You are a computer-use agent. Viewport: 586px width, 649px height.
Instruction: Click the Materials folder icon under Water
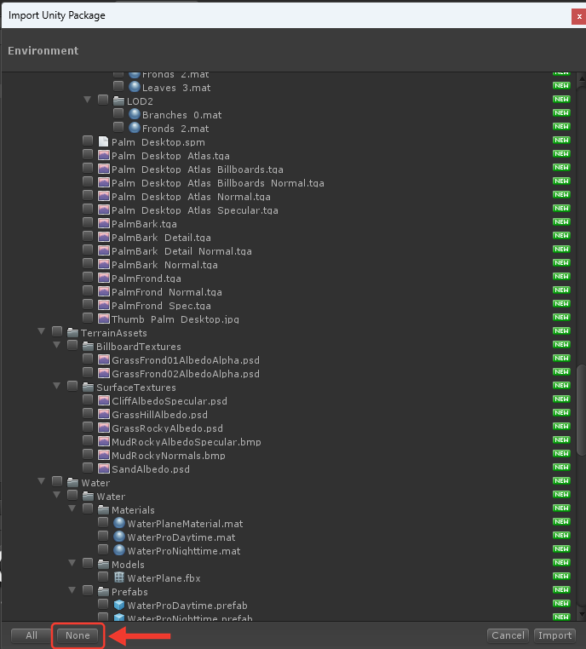tap(103, 509)
